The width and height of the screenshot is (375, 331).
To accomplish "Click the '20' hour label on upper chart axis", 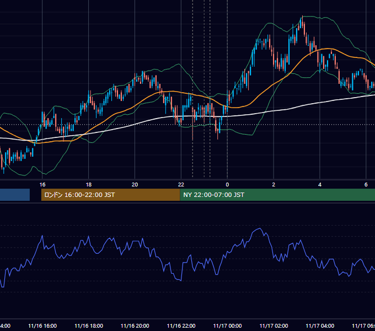I will (135, 185).
